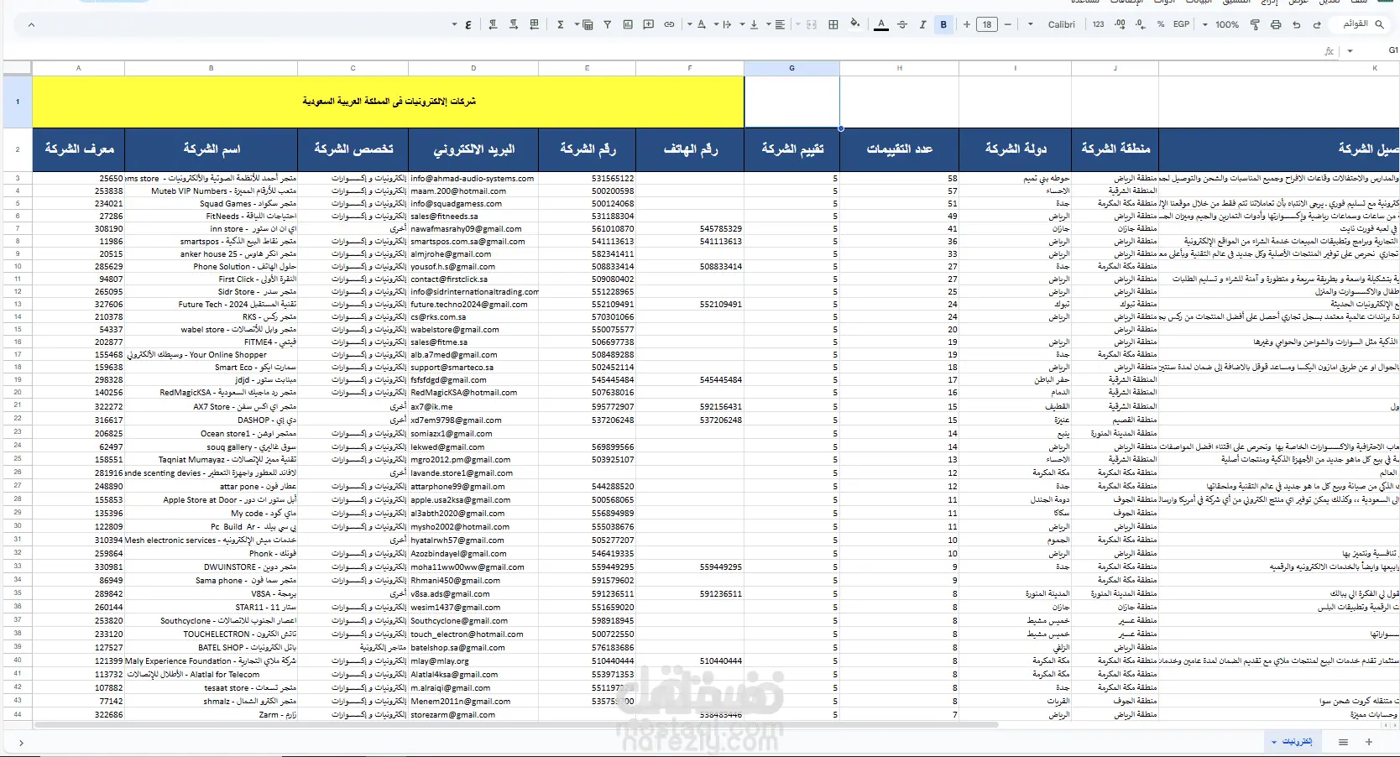This screenshot has height=757, width=1400.
Task: Collapse the toolbar header with the chevron
Action: point(31,24)
